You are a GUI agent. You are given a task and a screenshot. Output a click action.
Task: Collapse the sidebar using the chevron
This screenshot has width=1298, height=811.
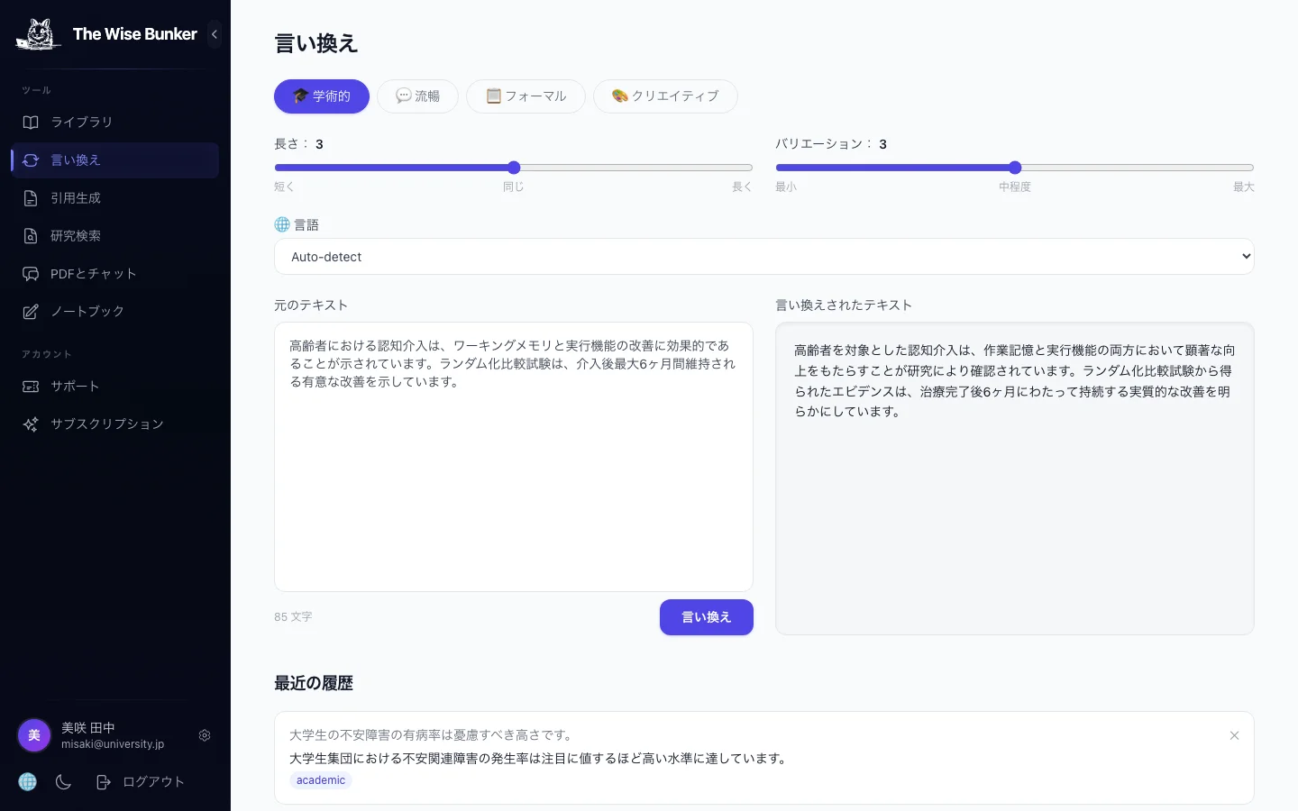[215, 34]
